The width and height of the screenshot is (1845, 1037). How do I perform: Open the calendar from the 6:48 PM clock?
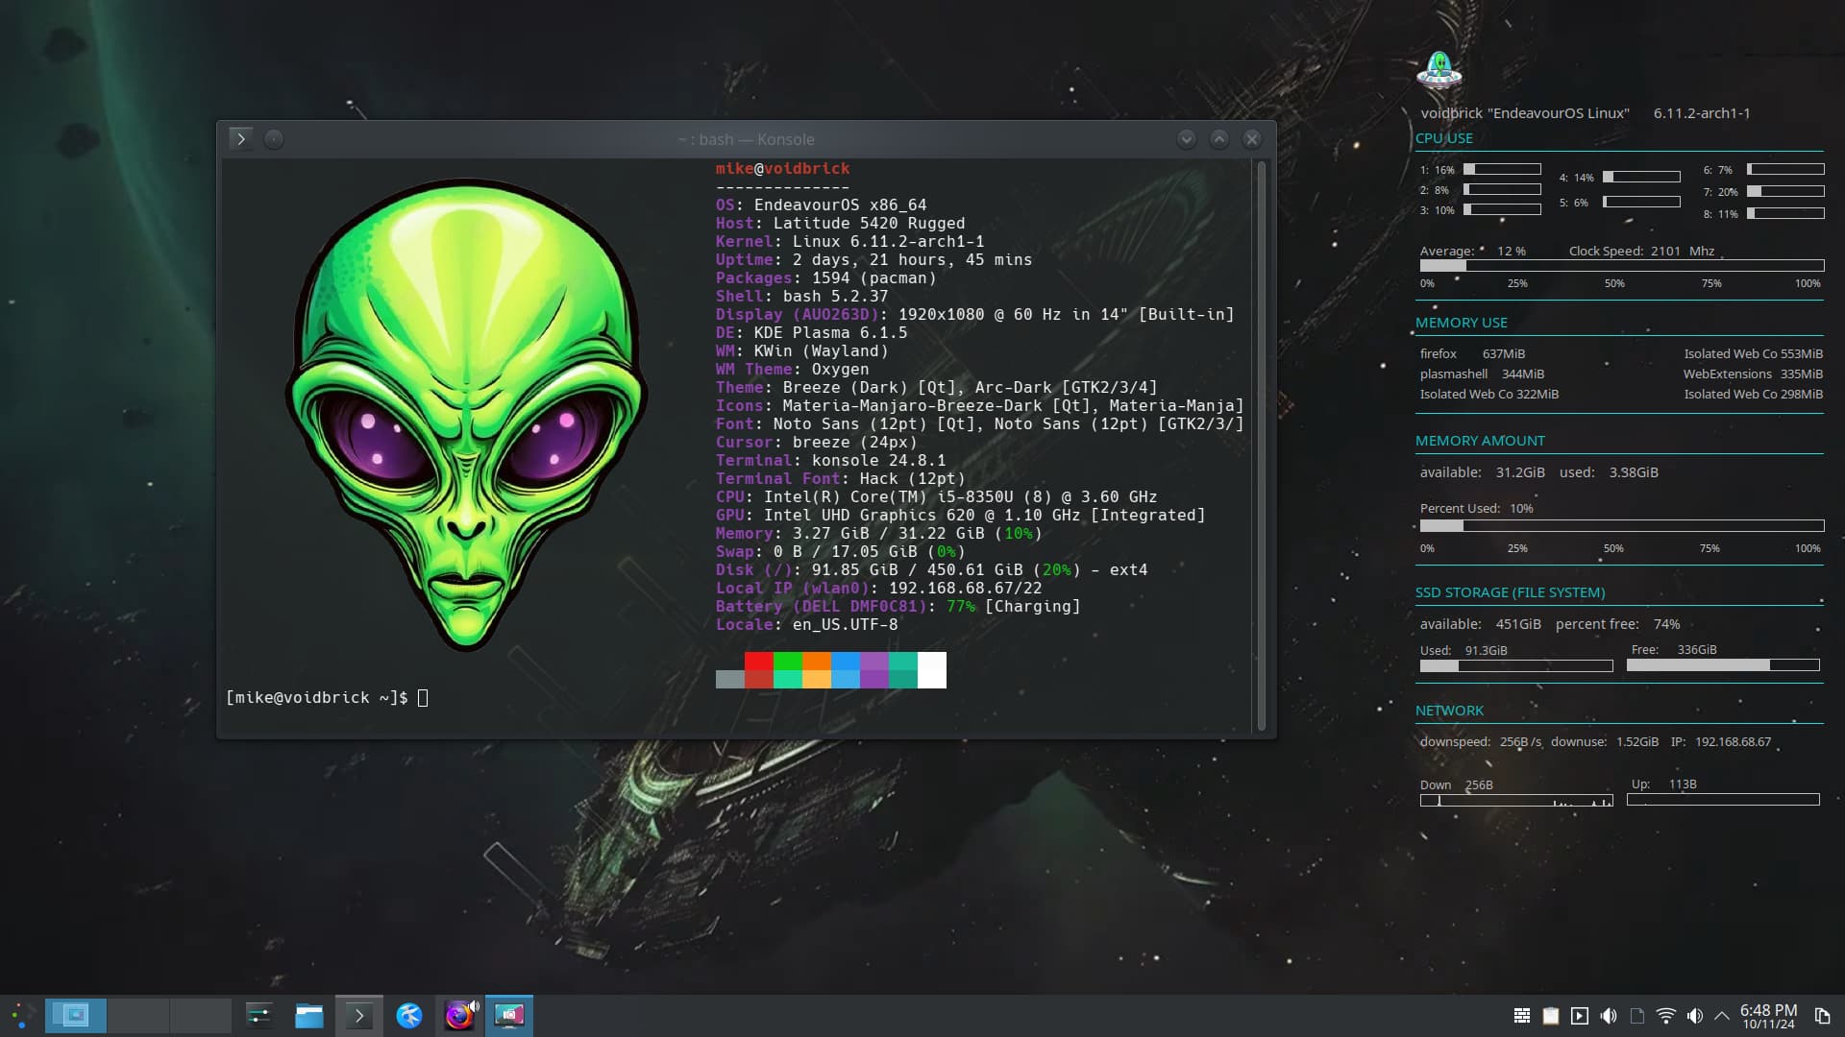coord(1768,1016)
